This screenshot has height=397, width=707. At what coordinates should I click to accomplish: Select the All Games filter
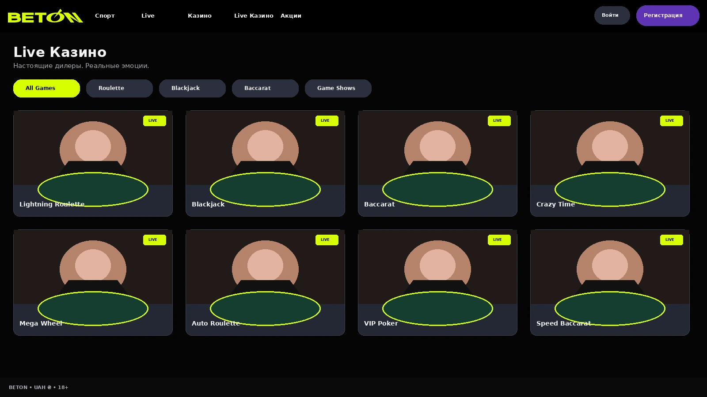pyautogui.click(x=46, y=88)
